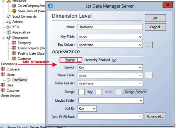Click the Jet Data Manager dialog title icon
Screen dimensions: 176x128
[50, 6]
